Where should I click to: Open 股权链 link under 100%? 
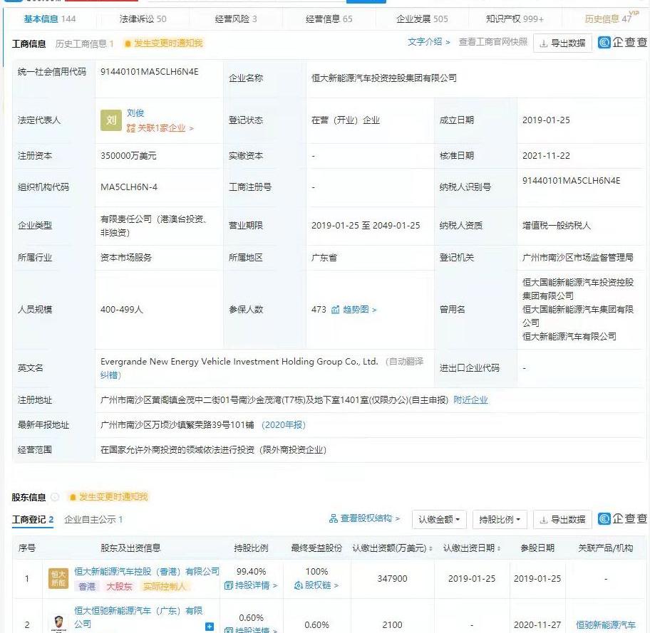[316, 585]
